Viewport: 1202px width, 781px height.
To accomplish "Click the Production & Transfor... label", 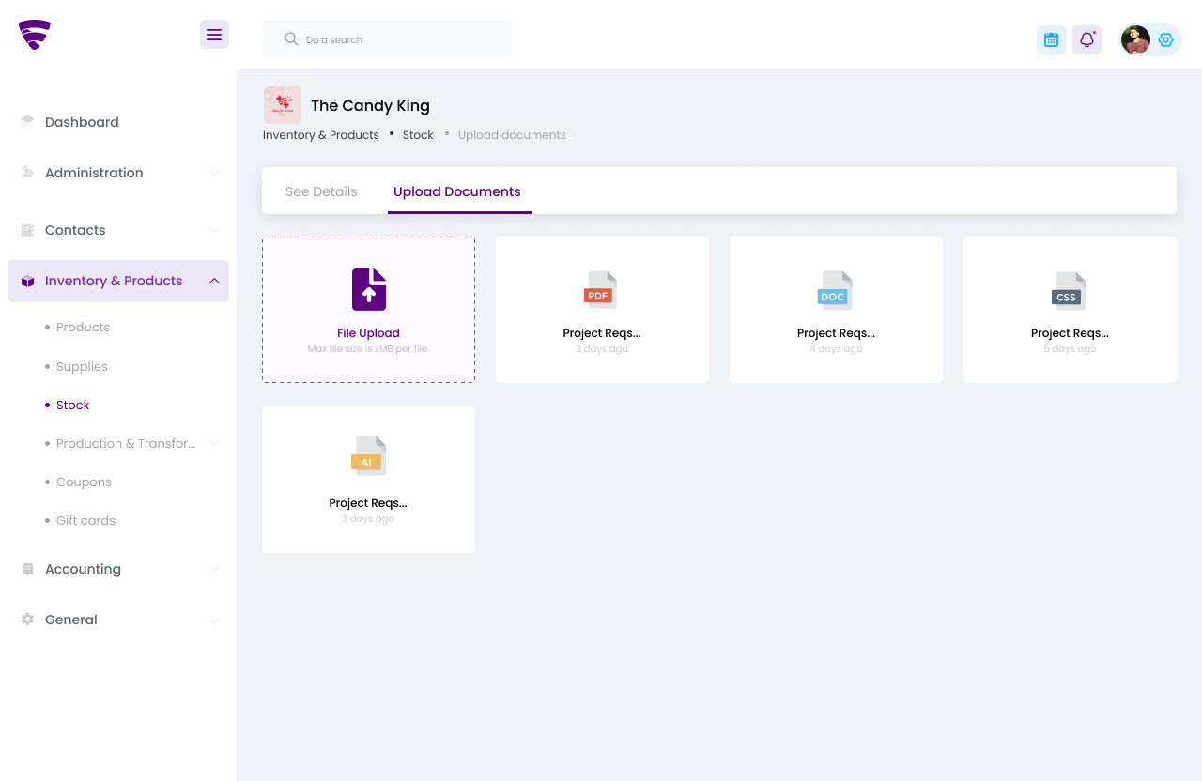I will (126, 443).
